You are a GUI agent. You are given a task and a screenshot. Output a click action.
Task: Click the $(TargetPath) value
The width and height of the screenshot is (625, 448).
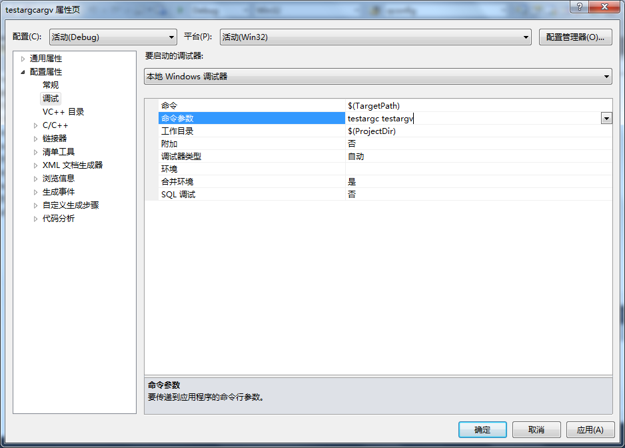(x=374, y=106)
